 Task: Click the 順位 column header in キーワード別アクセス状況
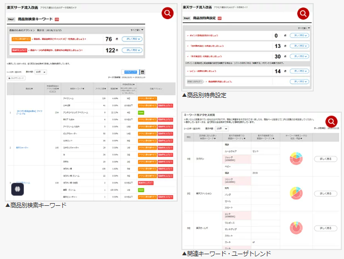tap(189, 137)
